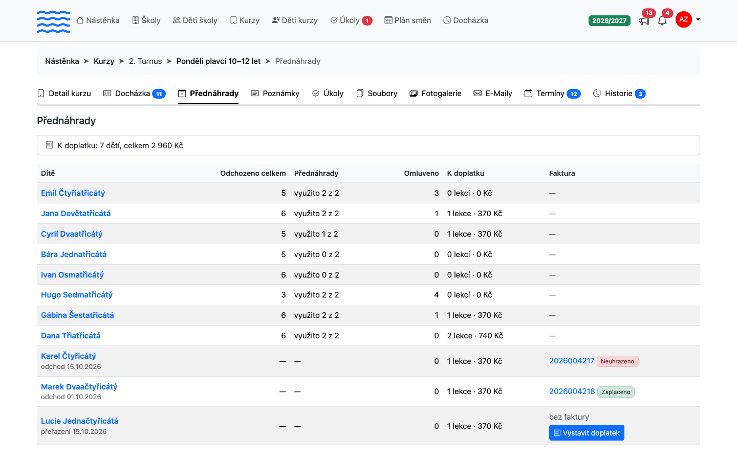Viewport: 737px width, 460px height.
Task: Click Pondělí plavci 10–12 let breadcrumb
Action: click(x=219, y=61)
